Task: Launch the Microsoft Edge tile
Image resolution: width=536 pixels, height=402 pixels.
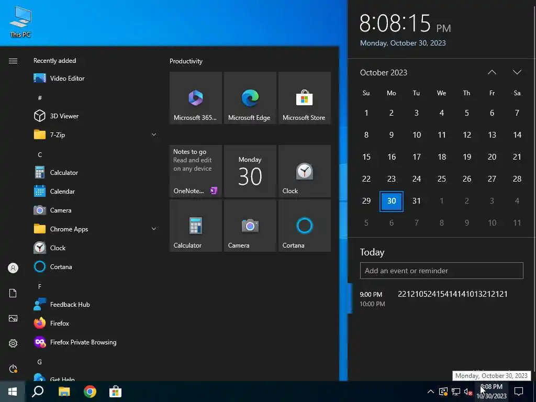Action: [x=250, y=98]
